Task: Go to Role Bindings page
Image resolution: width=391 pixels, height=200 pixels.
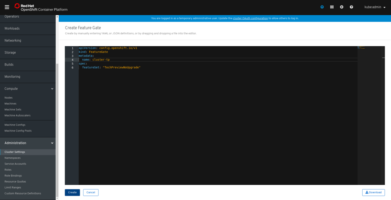Action: point(13,176)
